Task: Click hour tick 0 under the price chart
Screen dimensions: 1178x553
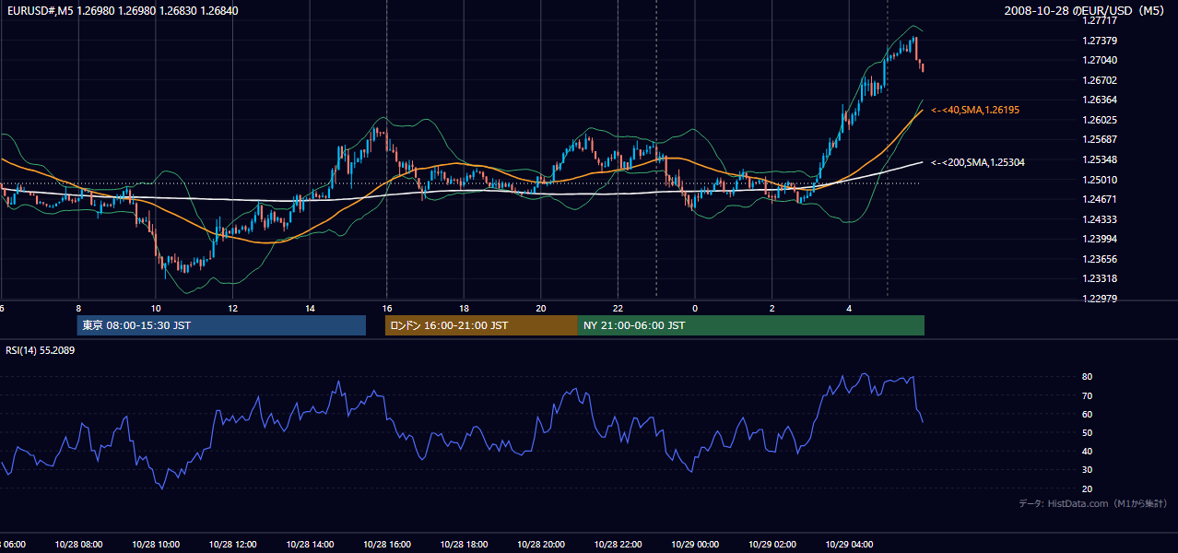Action: pyautogui.click(x=695, y=308)
